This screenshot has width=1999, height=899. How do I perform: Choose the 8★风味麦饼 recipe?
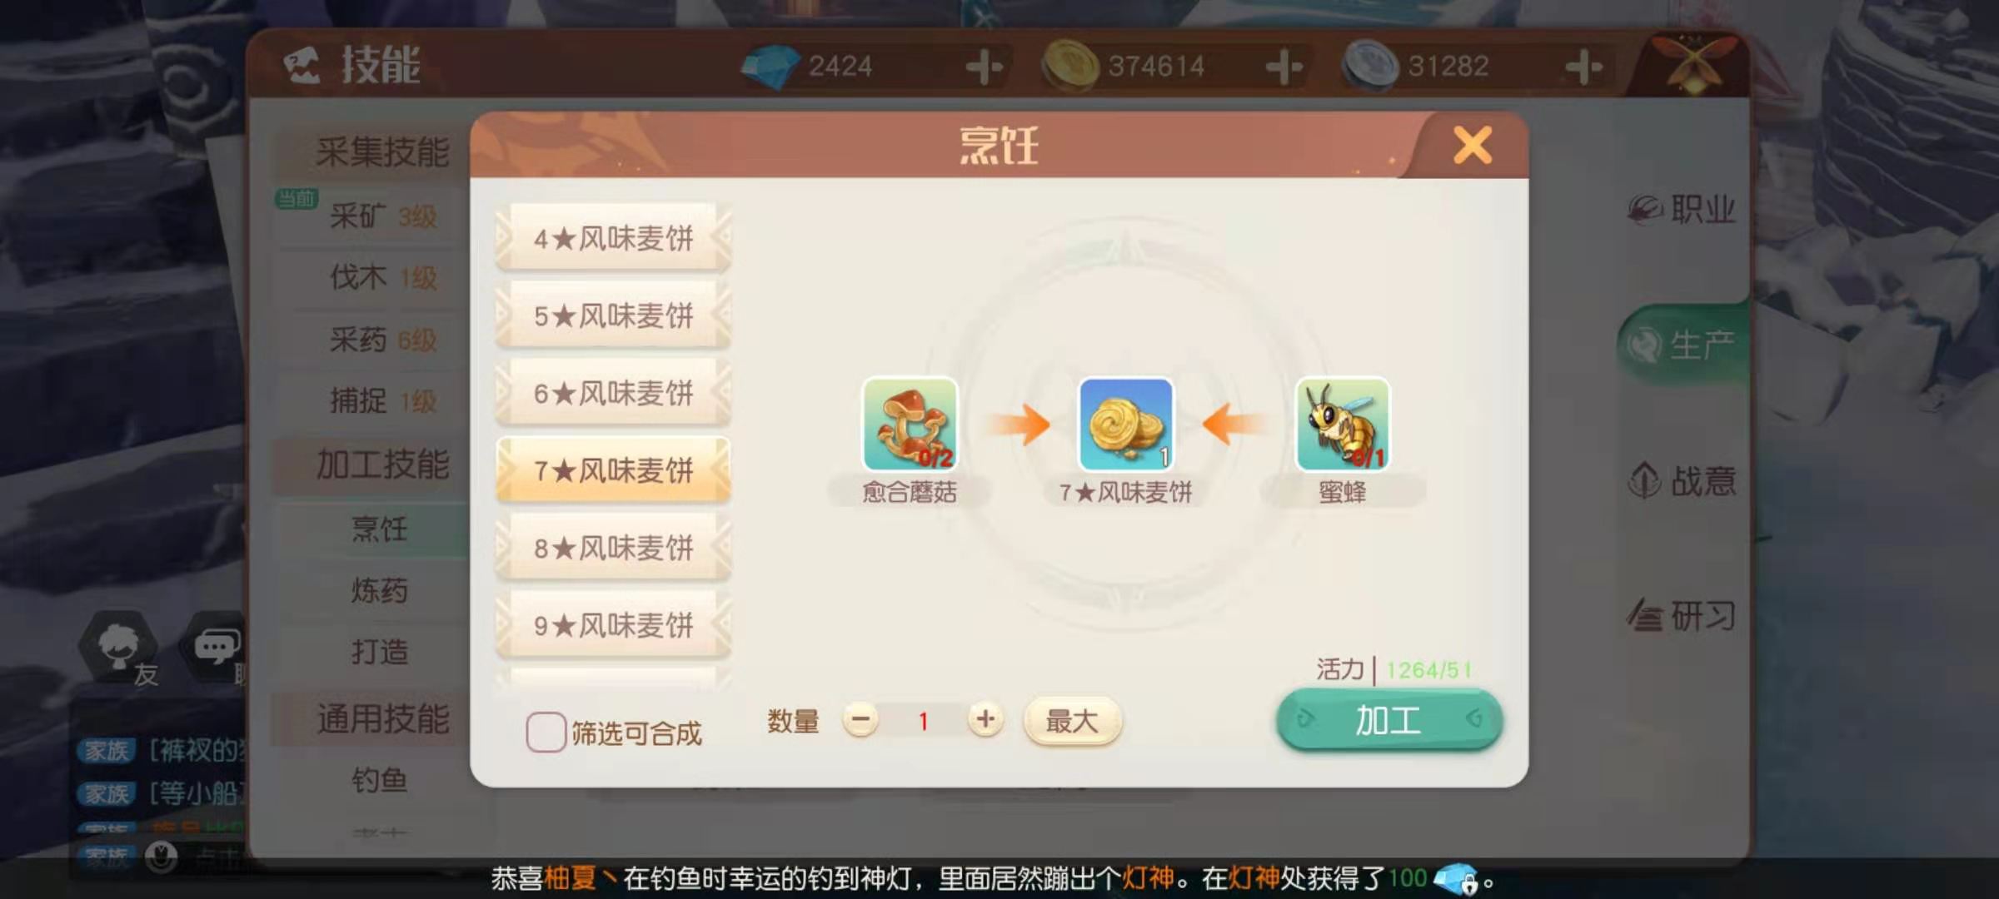tap(613, 548)
